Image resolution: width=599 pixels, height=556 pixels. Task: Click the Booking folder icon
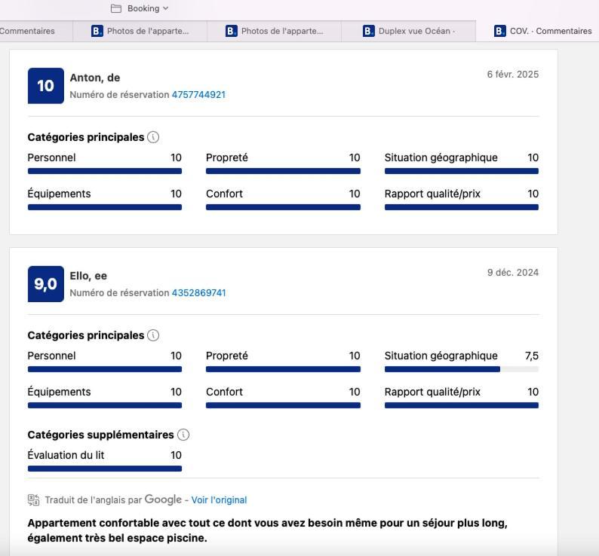pyautogui.click(x=116, y=8)
